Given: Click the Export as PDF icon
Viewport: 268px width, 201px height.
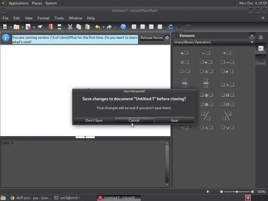Looking at the screenshot, I should (x=51, y=27).
